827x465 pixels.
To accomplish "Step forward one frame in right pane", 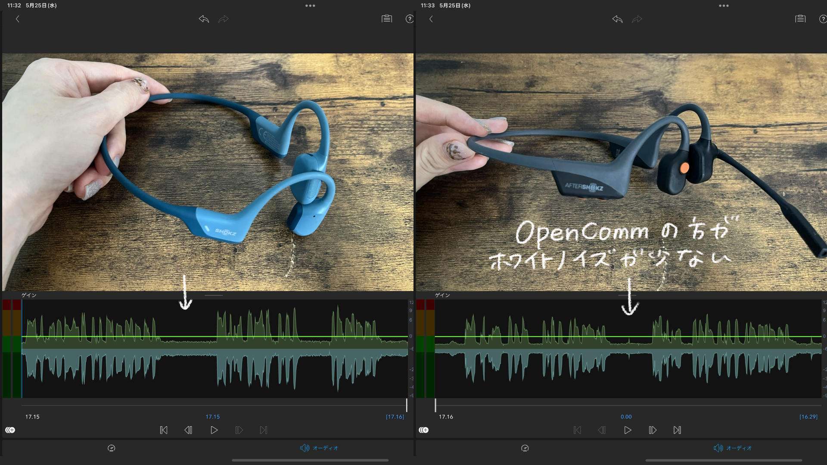I will tap(652, 430).
